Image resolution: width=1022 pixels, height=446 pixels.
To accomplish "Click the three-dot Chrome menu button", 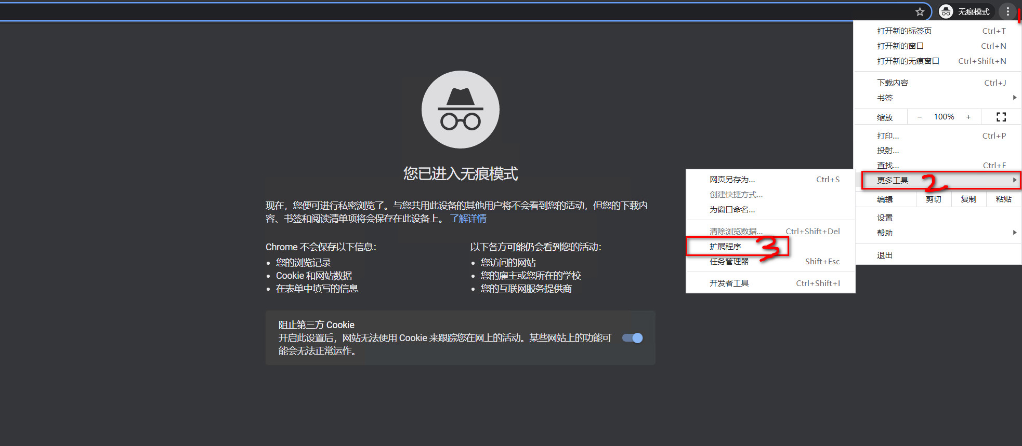I will tap(1007, 11).
